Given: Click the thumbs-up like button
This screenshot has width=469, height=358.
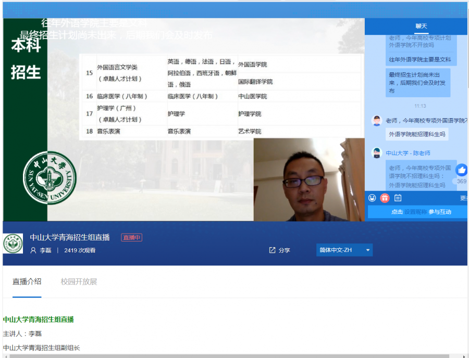Looking at the screenshot, I should pos(462,170).
